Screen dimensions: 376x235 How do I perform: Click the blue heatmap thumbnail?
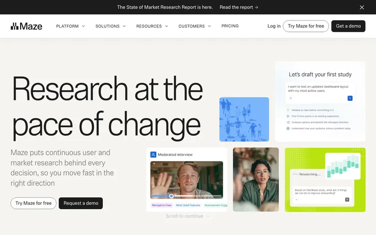tap(244, 119)
